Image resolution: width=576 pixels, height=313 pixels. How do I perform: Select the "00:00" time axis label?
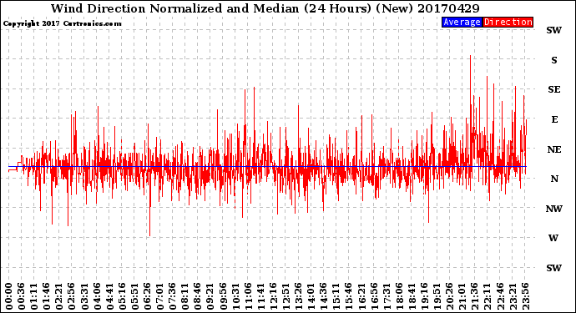9,296
